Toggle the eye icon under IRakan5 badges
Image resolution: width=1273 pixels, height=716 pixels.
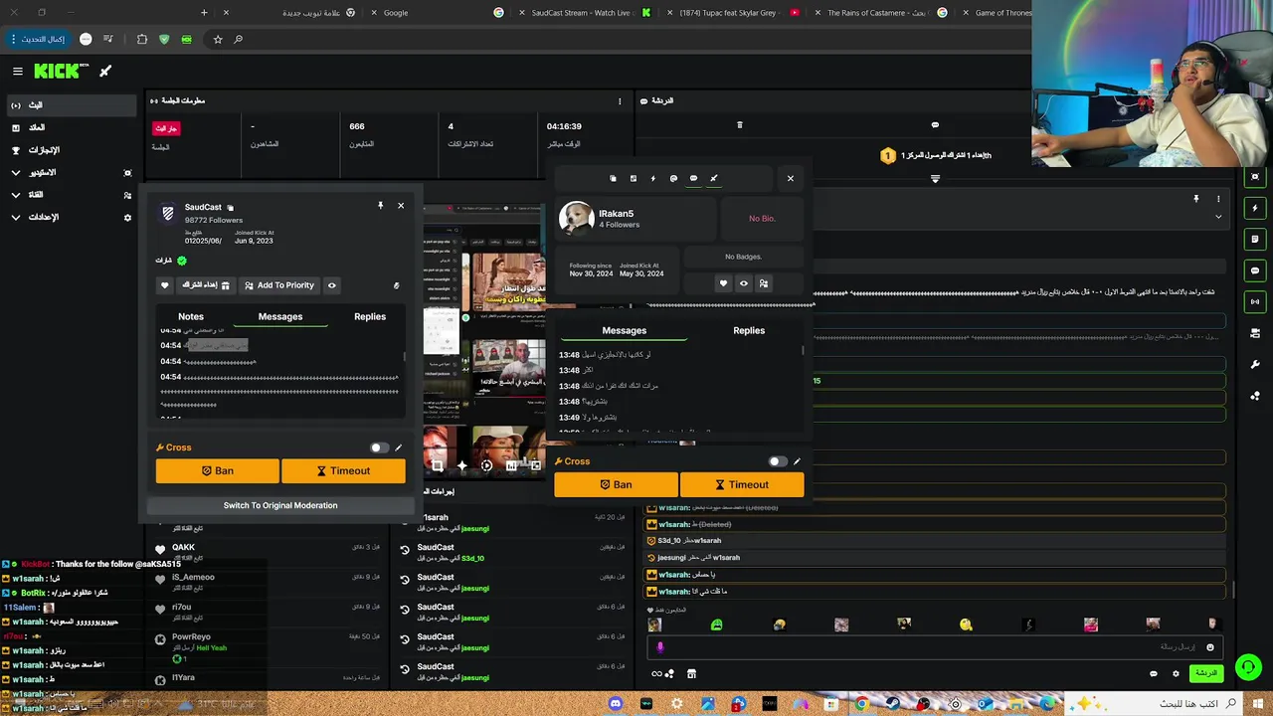(743, 283)
